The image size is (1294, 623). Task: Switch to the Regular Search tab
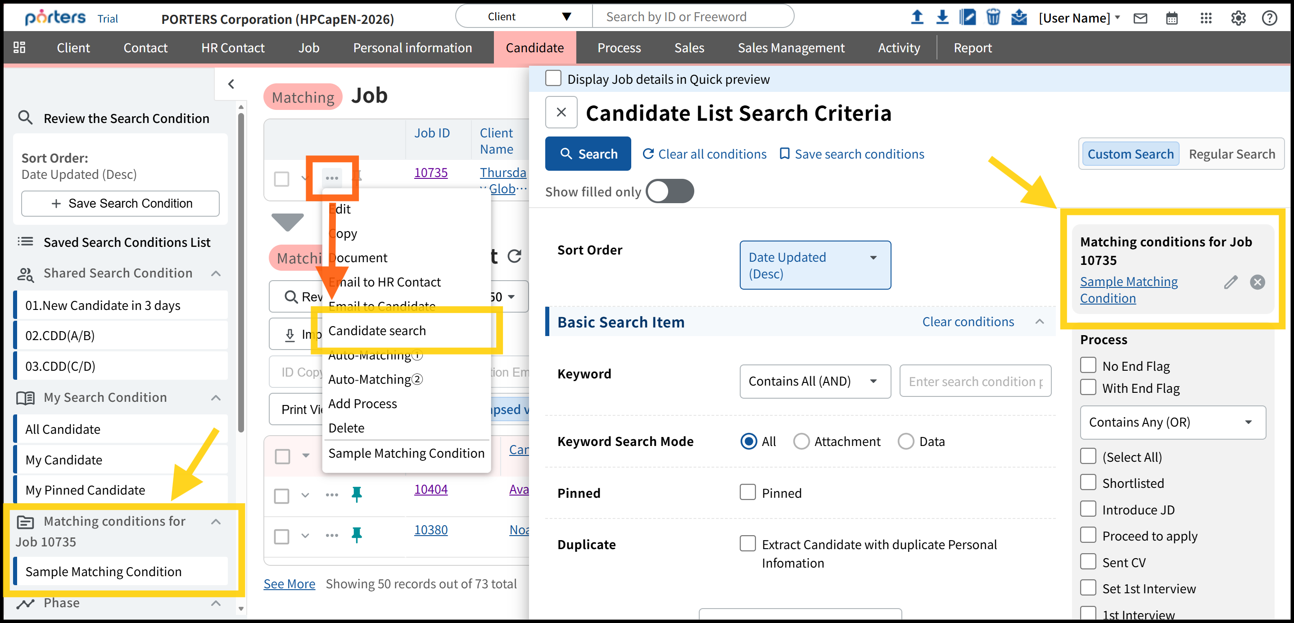1231,154
